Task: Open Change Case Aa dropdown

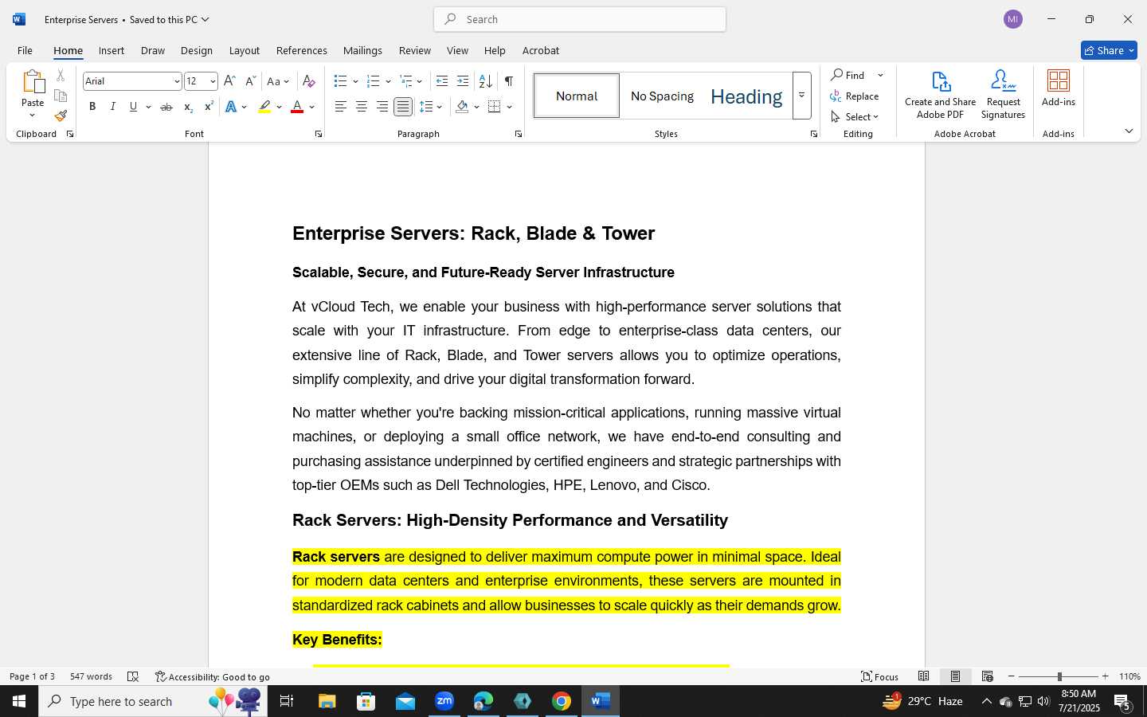Action: (x=278, y=81)
